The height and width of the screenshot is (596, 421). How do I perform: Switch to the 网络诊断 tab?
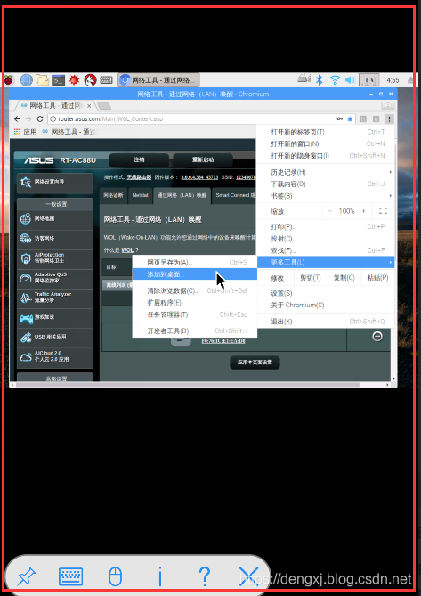coord(114,195)
